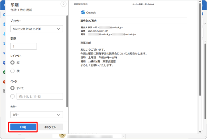Click the People icon in Outlook sidebar
207x139 pixels.
tap(4, 34)
